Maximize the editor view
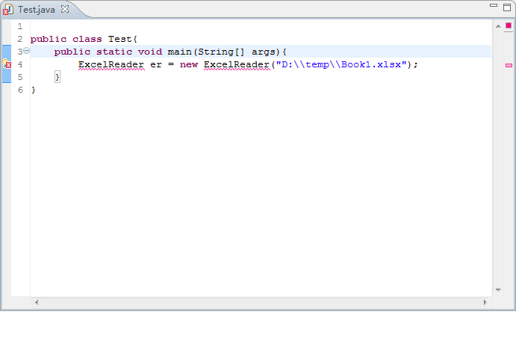Viewport: 516px width, 344px height. [x=507, y=7]
